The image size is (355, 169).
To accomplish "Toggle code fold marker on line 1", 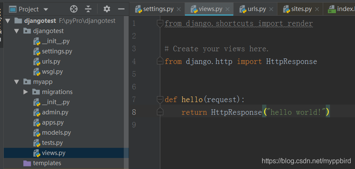I will coord(160,24).
